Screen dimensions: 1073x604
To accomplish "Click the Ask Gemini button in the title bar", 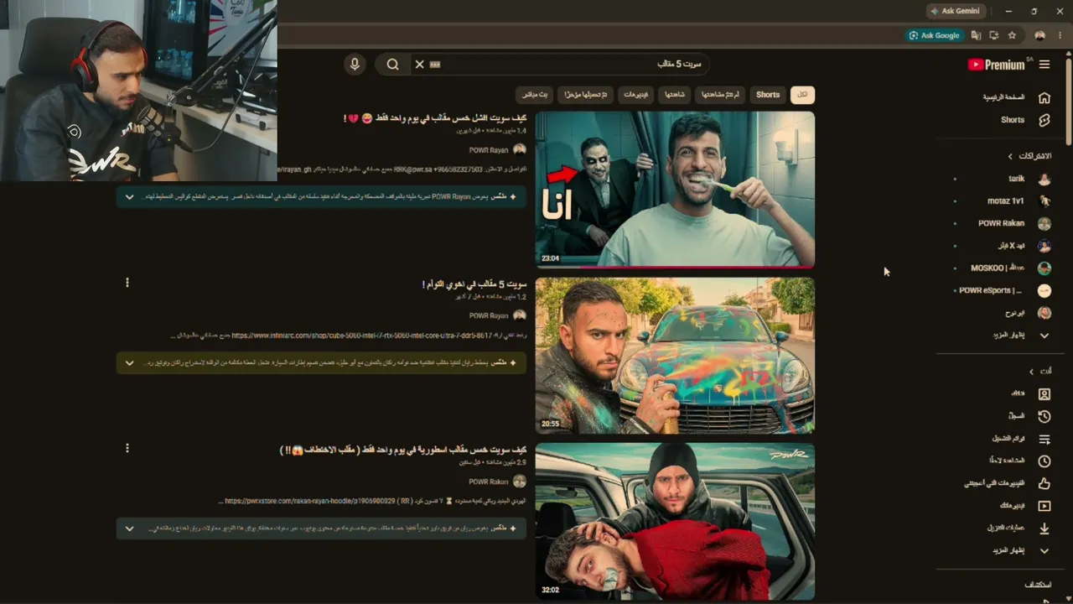I will point(955,11).
